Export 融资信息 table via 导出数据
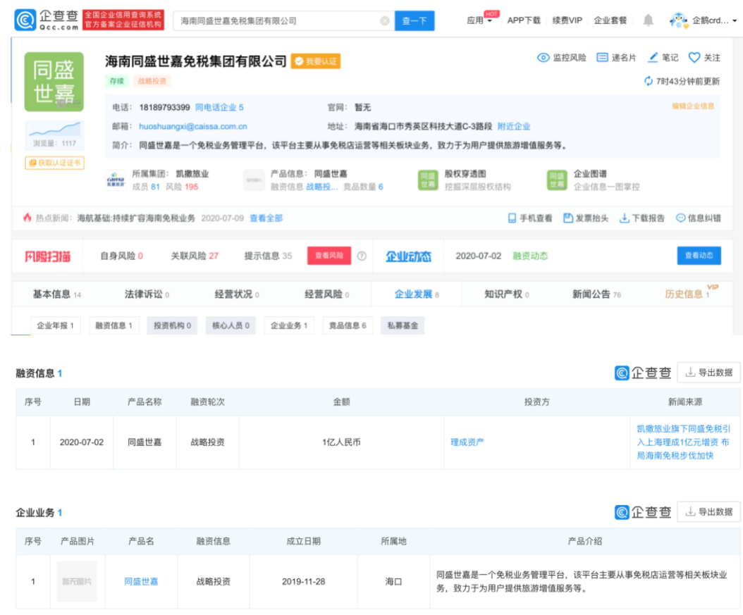This screenshot has width=743, height=615. [x=709, y=373]
